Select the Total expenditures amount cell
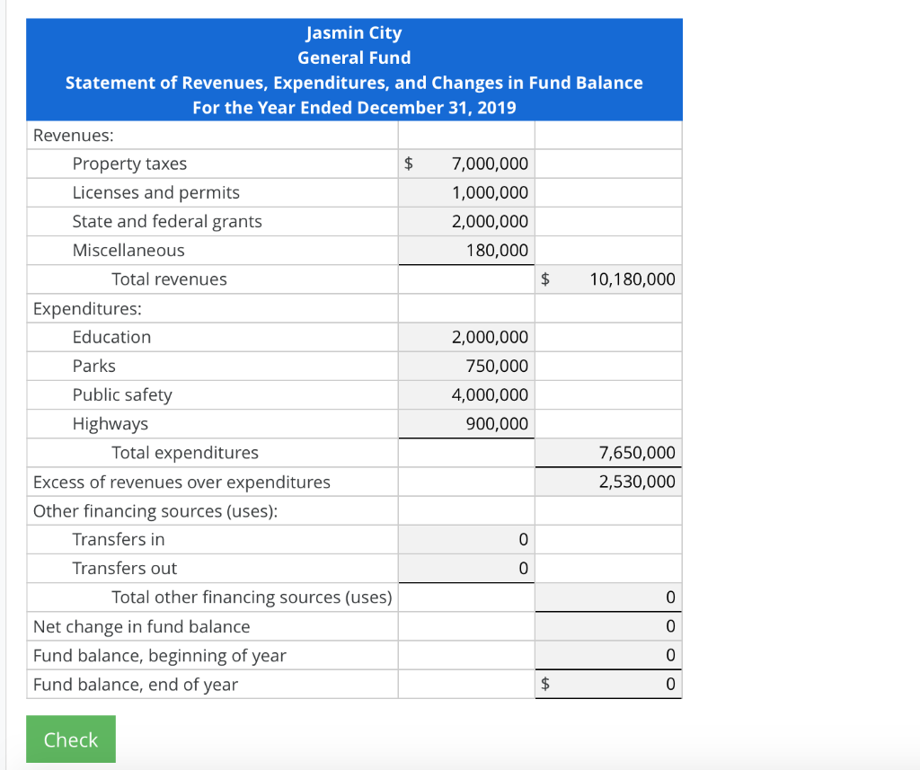The width and height of the screenshot is (920, 770). click(x=607, y=452)
